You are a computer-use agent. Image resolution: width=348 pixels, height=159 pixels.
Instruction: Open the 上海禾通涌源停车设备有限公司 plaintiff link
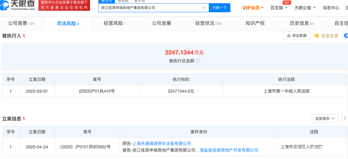coord(162,144)
